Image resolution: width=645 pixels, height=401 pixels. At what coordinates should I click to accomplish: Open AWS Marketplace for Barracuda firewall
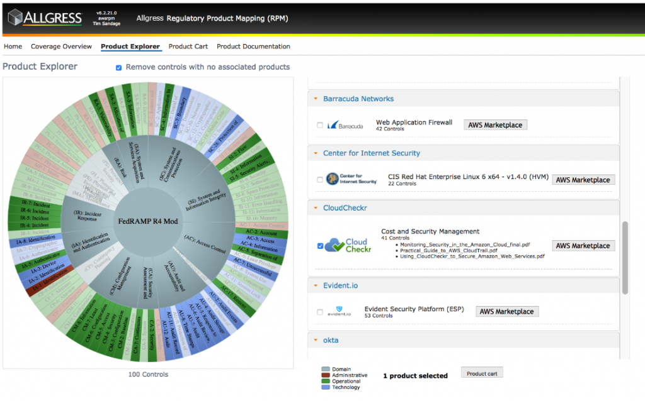pos(495,125)
